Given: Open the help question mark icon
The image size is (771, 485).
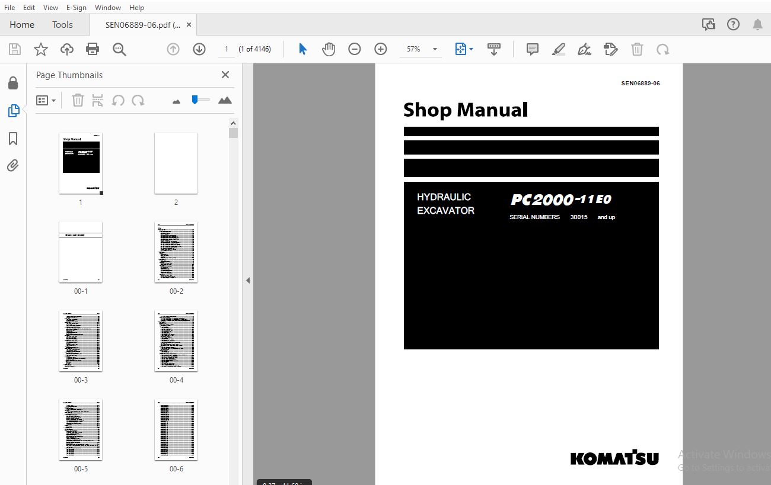Looking at the screenshot, I should point(734,24).
